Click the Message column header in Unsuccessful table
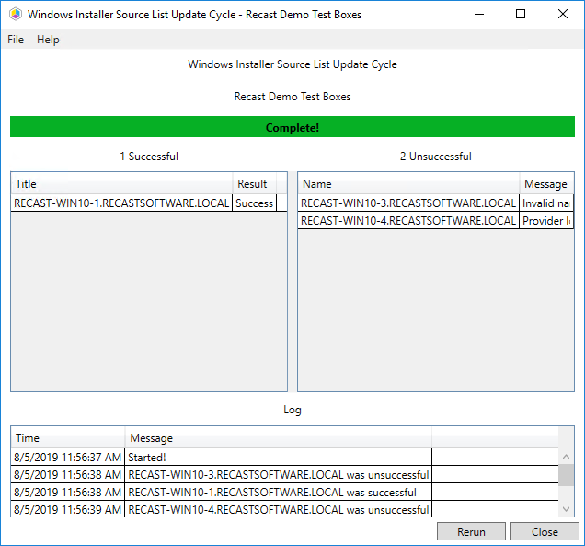 click(546, 184)
